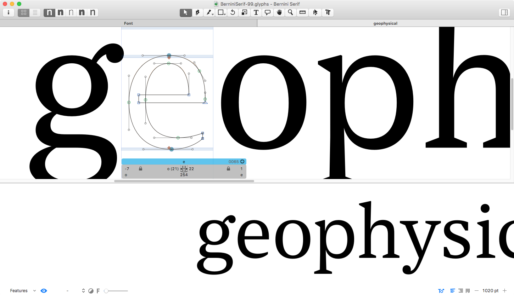Image resolution: width=514 pixels, height=295 pixels.
Task: Select the Rotate tool in toolbar
Action: pyautogui.click(x=233, y=13)
